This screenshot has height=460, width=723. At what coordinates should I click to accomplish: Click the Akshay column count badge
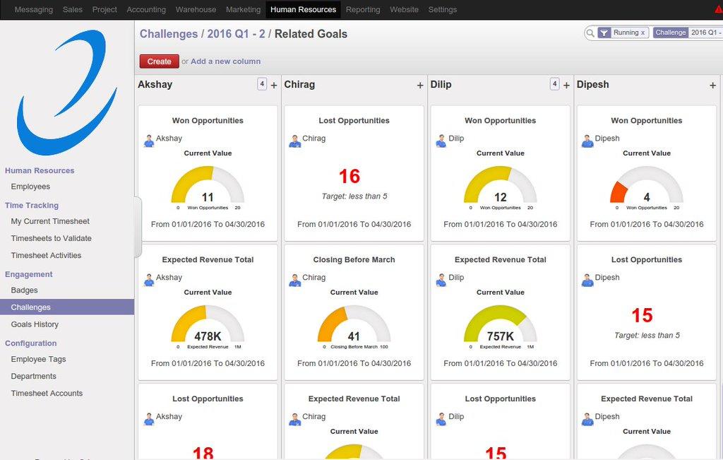click(262, 84)
